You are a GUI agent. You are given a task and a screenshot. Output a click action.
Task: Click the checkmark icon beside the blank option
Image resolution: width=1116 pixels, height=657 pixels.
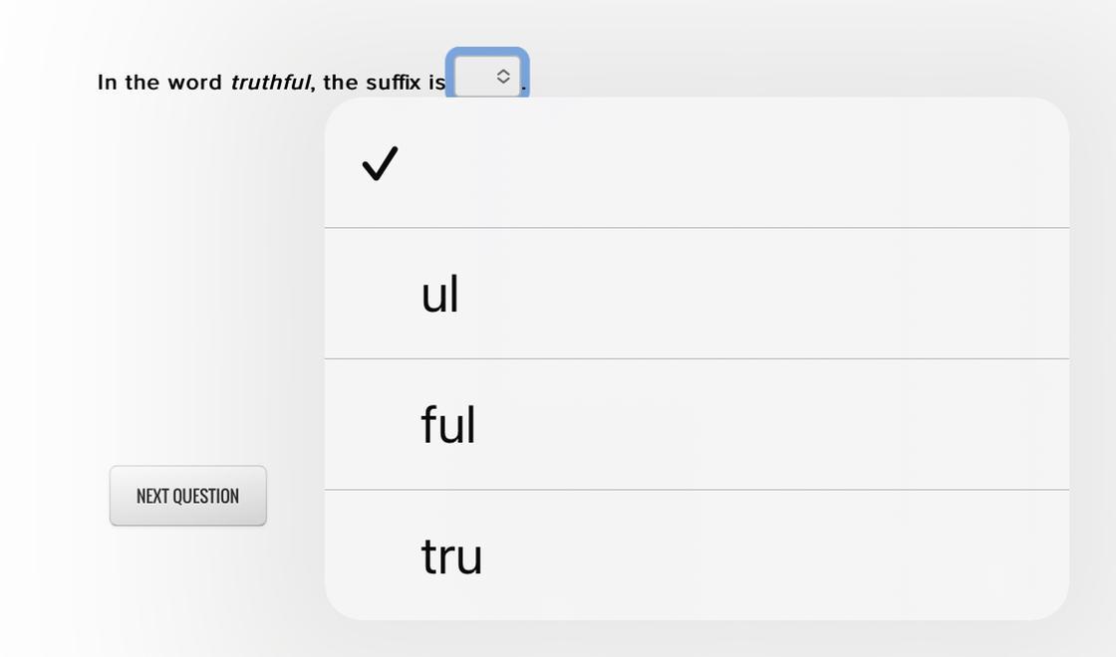point(380,163)
